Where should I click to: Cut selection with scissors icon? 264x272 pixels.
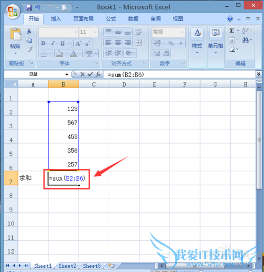[29, 31]
